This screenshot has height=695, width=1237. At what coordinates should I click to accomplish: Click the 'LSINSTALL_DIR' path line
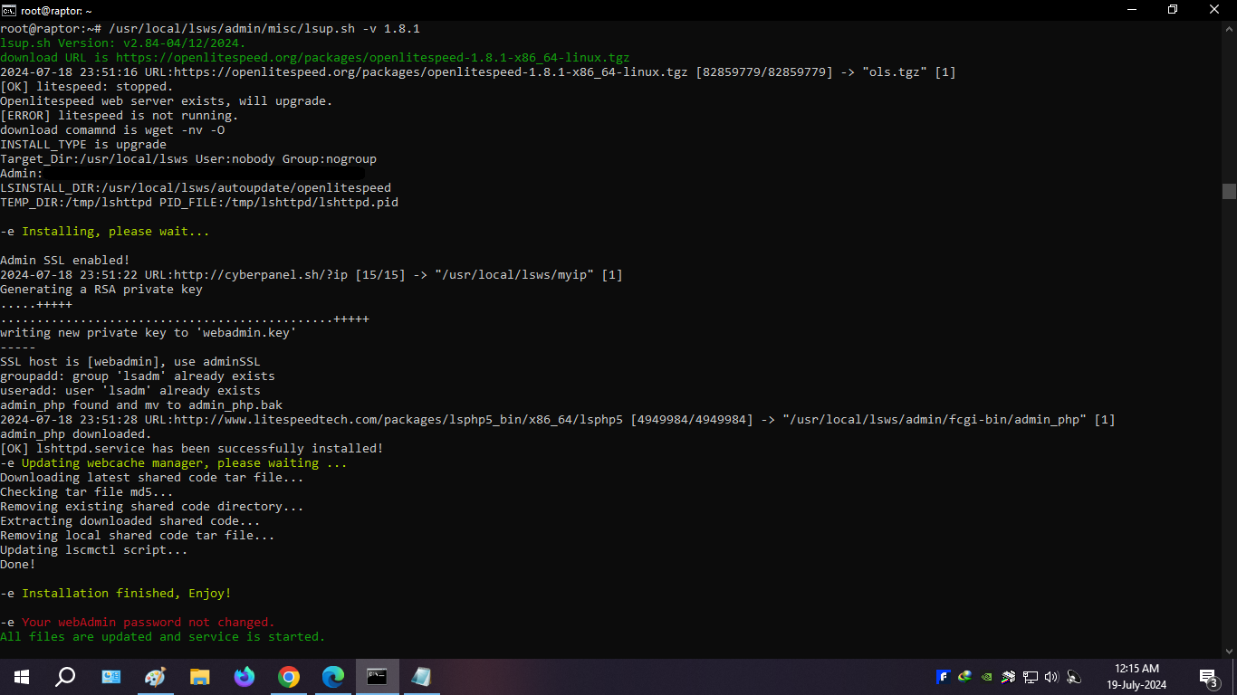[x=196, y=188]
